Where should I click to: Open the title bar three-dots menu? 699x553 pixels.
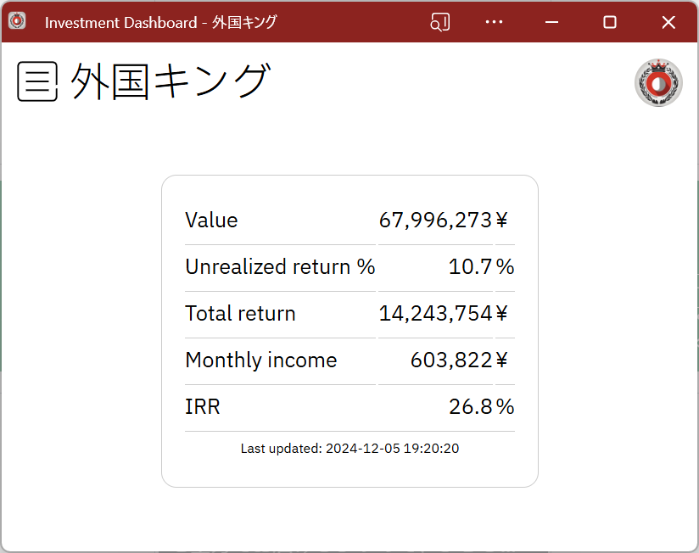click(494, 22)
